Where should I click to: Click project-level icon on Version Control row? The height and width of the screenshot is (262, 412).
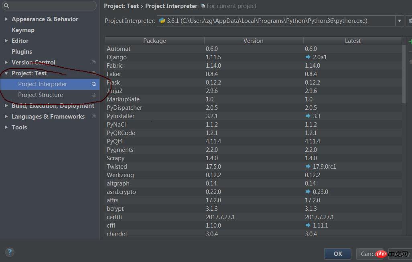click(93, 62)
